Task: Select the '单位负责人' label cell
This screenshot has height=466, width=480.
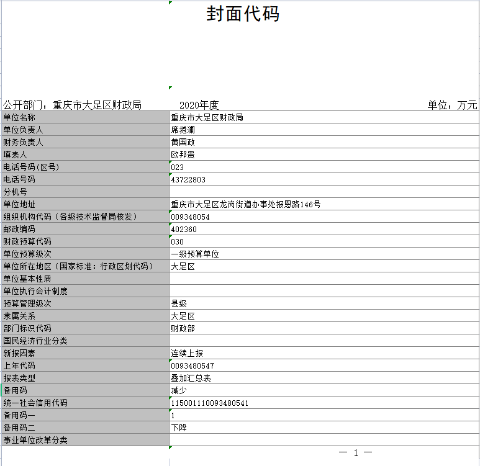Action: [x=86, y=130]
